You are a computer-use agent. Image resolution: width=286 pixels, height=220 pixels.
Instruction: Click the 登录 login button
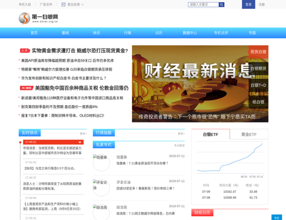tap(249, 4)
